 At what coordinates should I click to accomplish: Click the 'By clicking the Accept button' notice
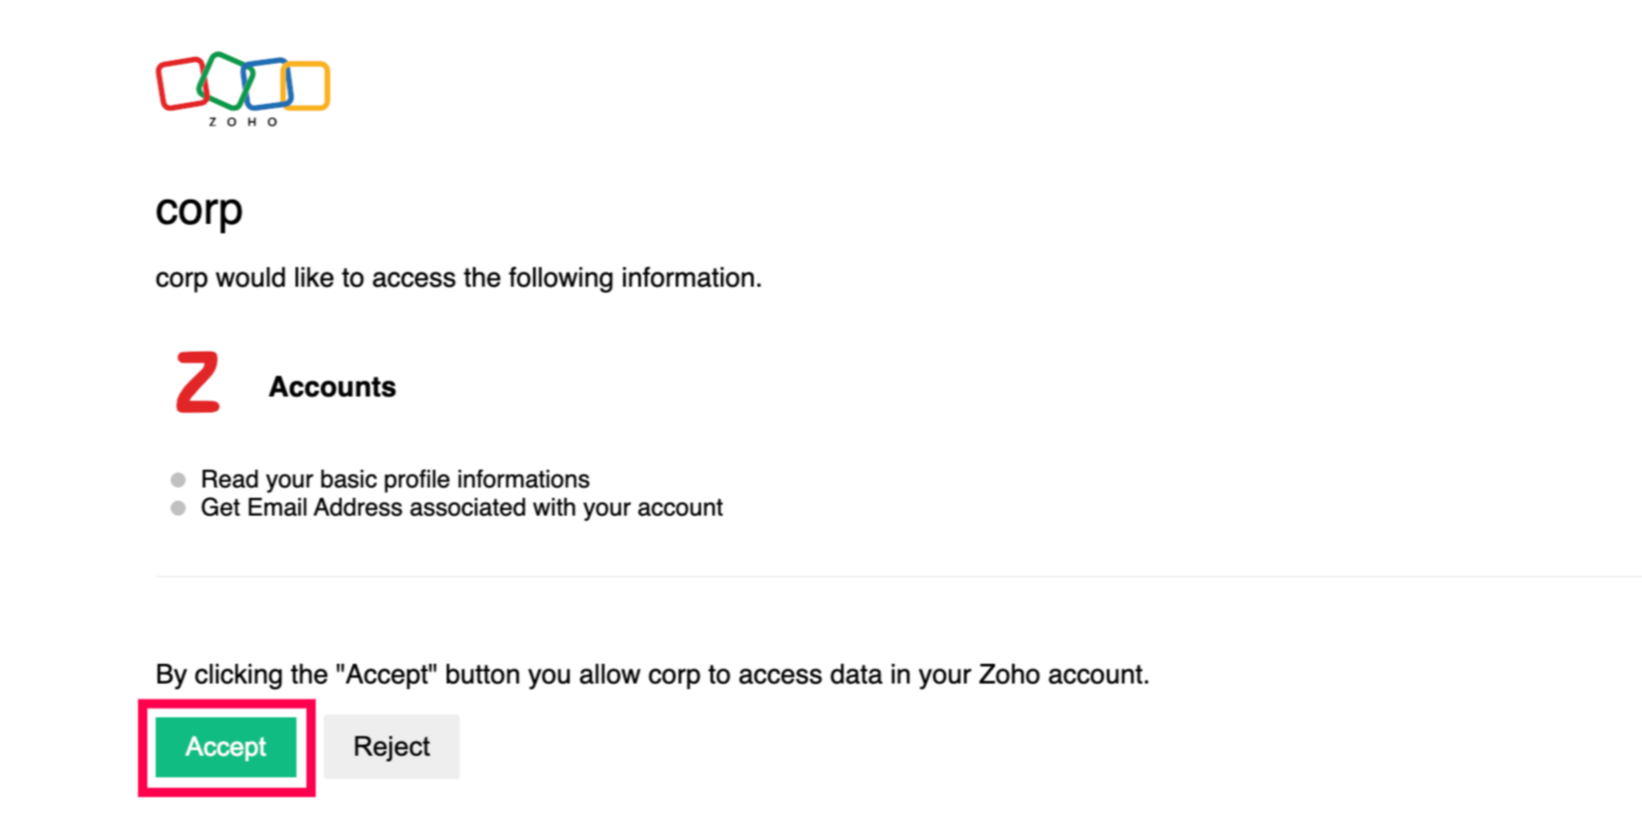tap(652, 674)
